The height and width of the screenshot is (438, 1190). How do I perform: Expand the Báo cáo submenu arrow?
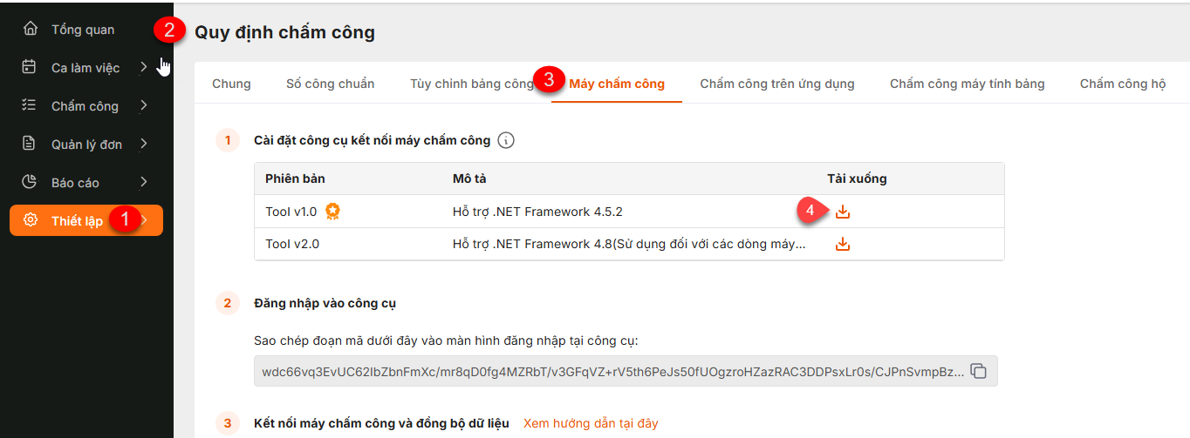[144, 182]
